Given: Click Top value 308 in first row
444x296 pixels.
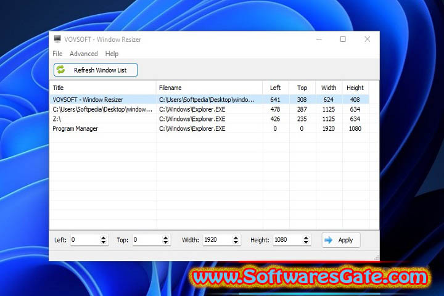Looking at the screenshot, I should coord(302,100).
